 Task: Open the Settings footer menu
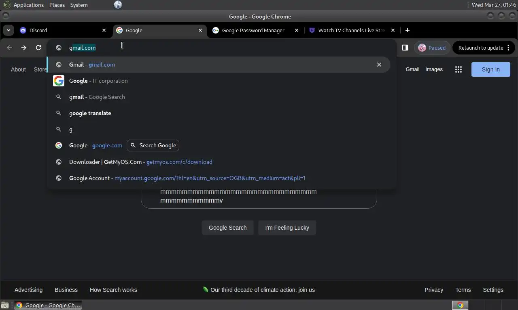pyautogui.click(x=493, y=290)
